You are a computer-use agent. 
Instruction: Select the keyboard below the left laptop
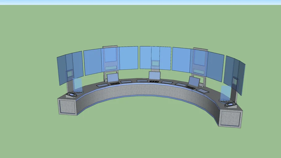115,84
